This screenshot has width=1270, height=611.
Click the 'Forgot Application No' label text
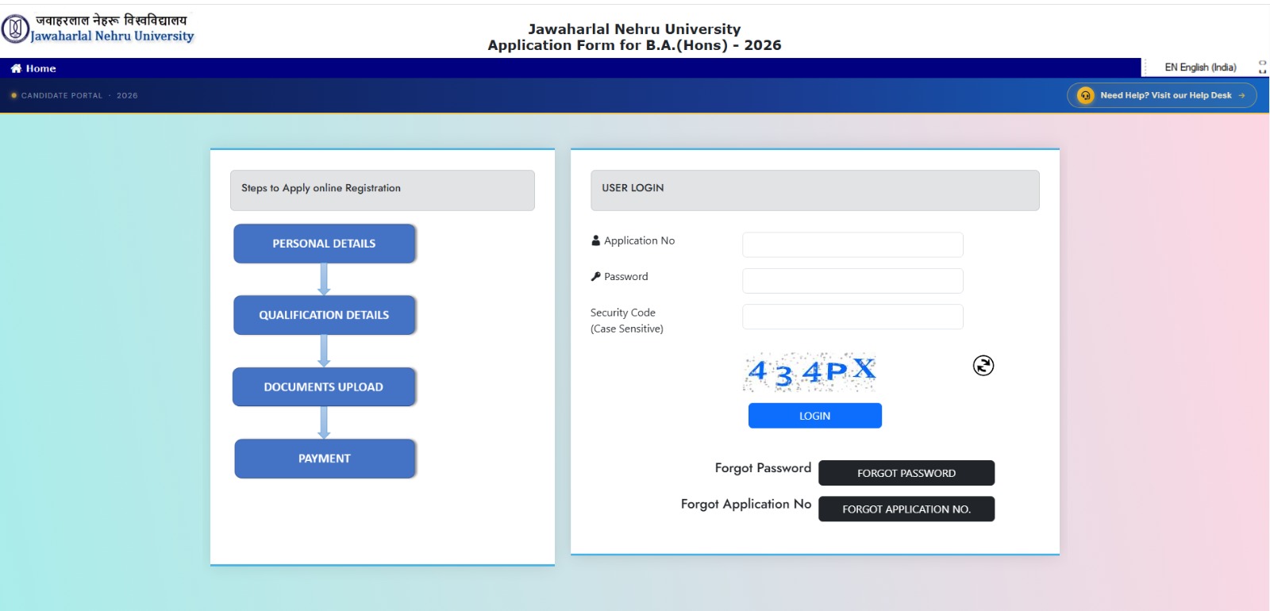746,504
